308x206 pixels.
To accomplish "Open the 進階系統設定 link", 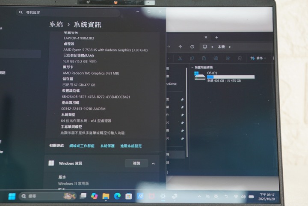I will [131, 146].
